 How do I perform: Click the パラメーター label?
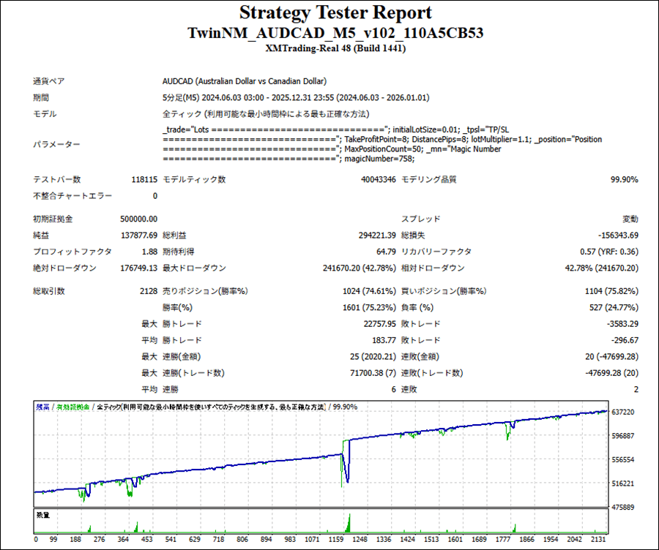(57, 144)
